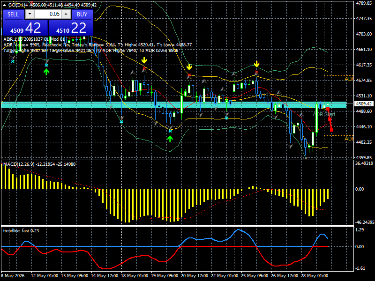375x281 pixels.
Task: Click the sell price 4509 42 panel
Action: pos(25,28)
